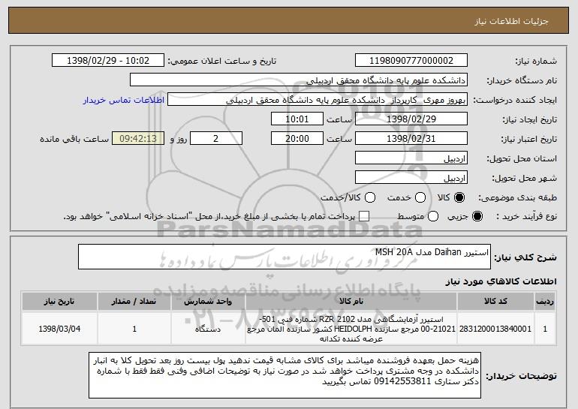Viewport: 578px width, 409px height.
Task: Click the شرح کلی نیاز label
Action: (525, 257)
